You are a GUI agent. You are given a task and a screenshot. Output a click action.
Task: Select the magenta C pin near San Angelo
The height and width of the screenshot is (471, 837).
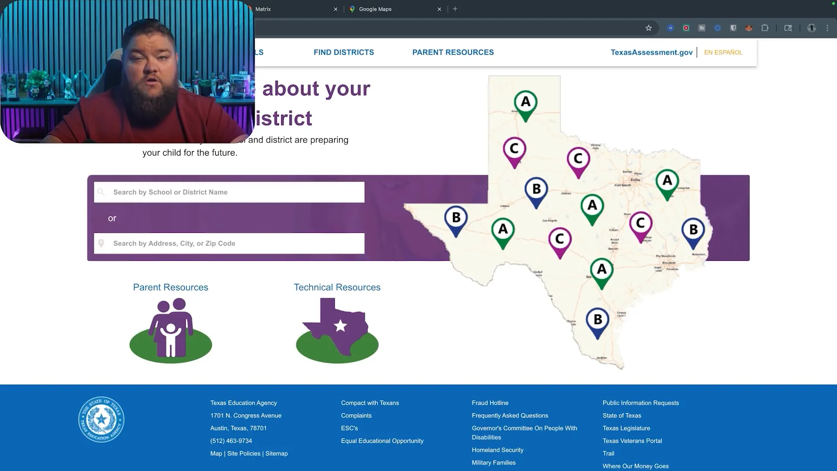click(x=560, y=243)
